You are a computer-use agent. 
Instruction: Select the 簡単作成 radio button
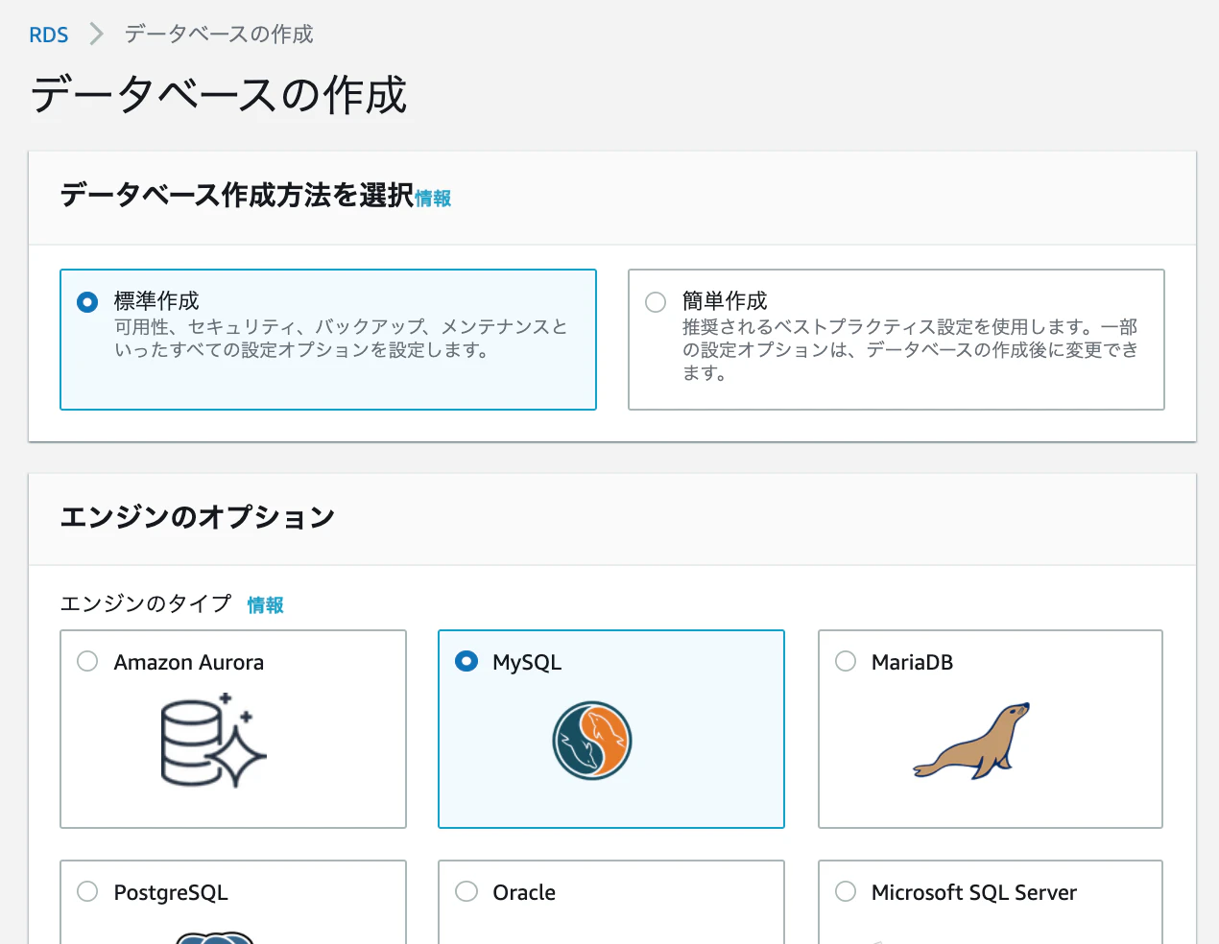coord(656,302)
